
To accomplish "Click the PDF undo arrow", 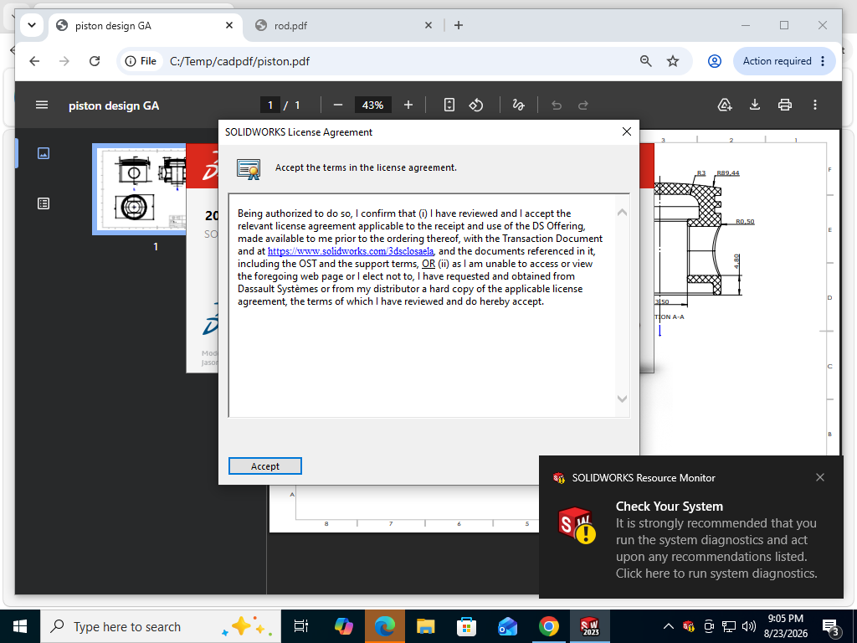I will 557,105.
